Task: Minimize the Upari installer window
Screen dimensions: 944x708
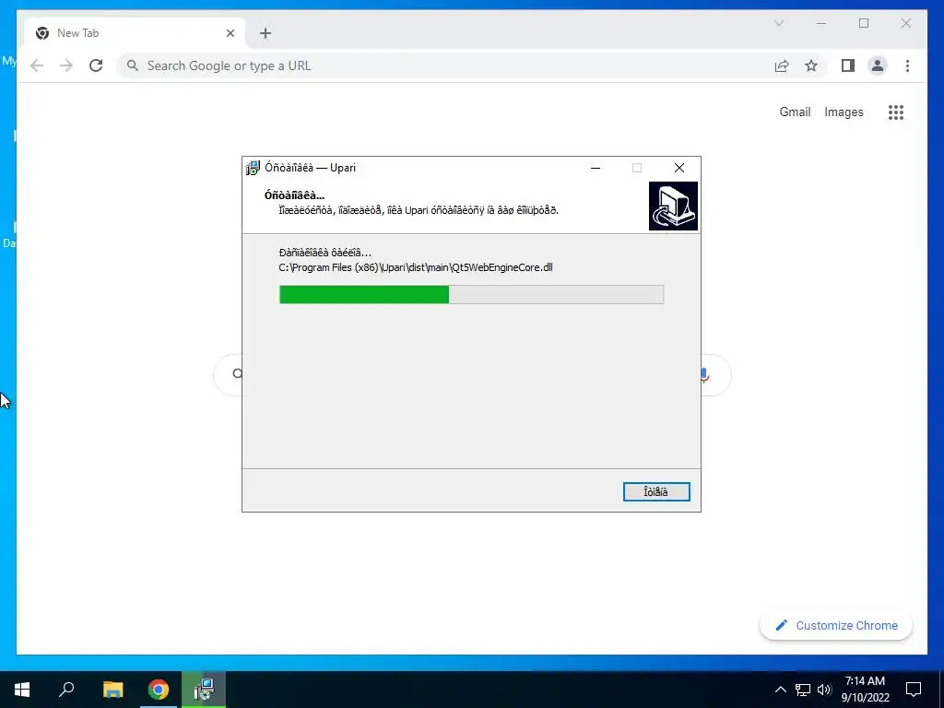Action: 596,168
